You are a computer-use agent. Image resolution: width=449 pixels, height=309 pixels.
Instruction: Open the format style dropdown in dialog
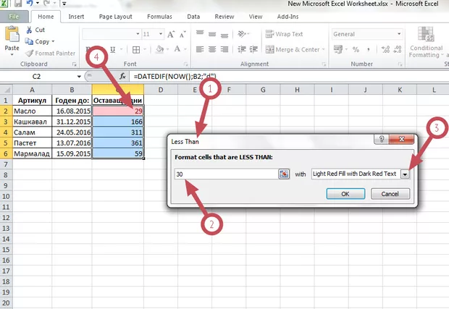point(405,174)
